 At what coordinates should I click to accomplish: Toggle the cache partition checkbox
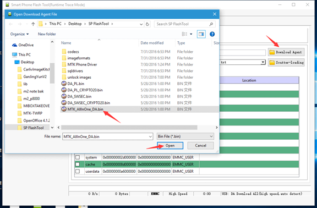coord(78,165)
